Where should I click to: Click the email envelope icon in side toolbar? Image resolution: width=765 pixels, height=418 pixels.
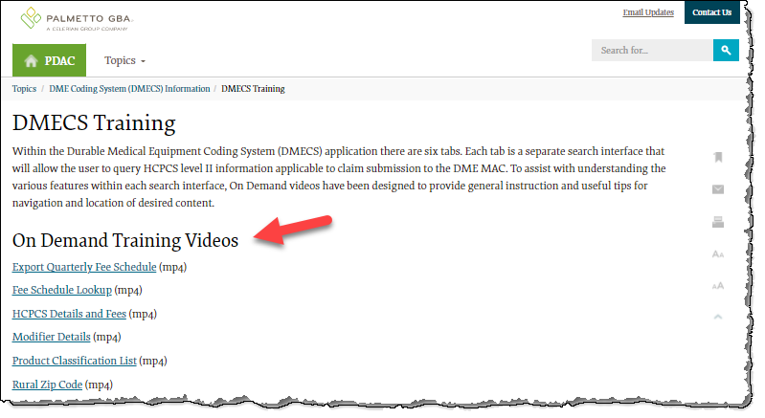click(x=718, y=189)
